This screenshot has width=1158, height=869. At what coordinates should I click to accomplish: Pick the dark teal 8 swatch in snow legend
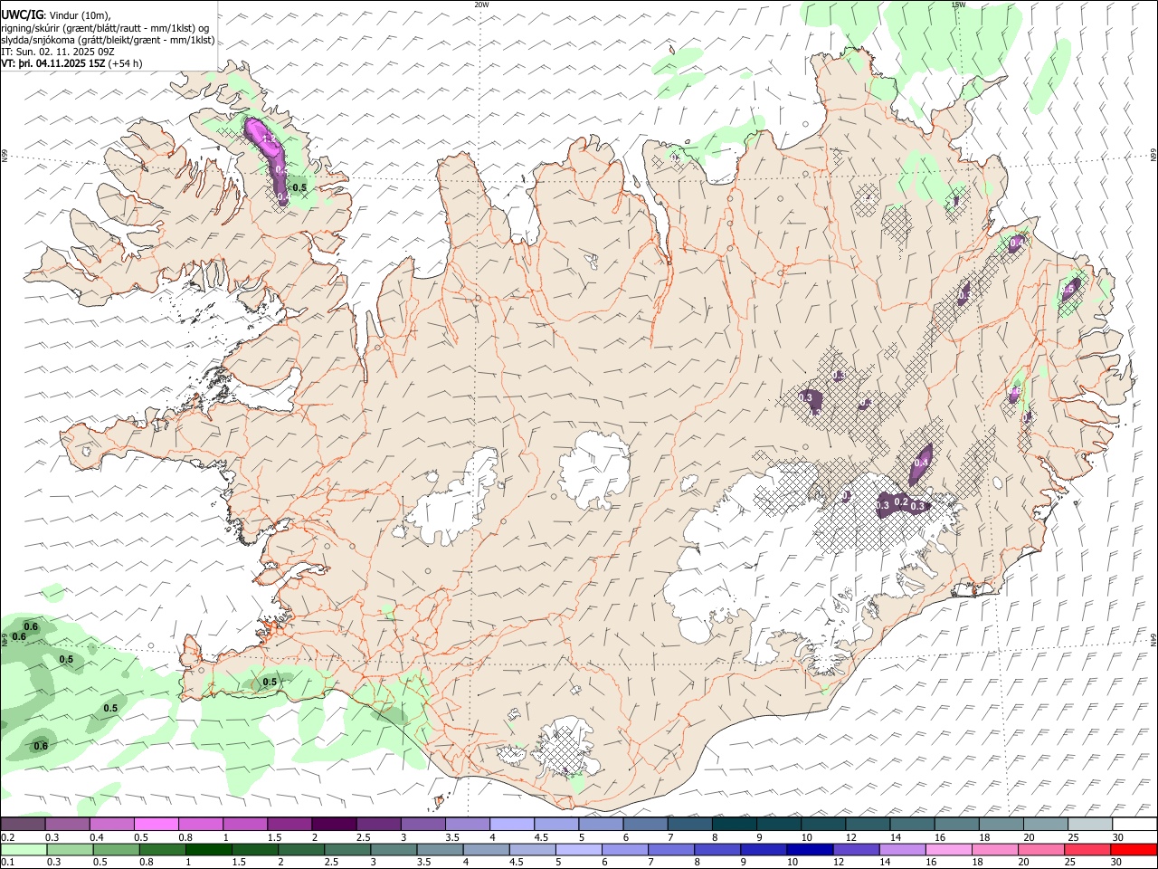point(734,824)
